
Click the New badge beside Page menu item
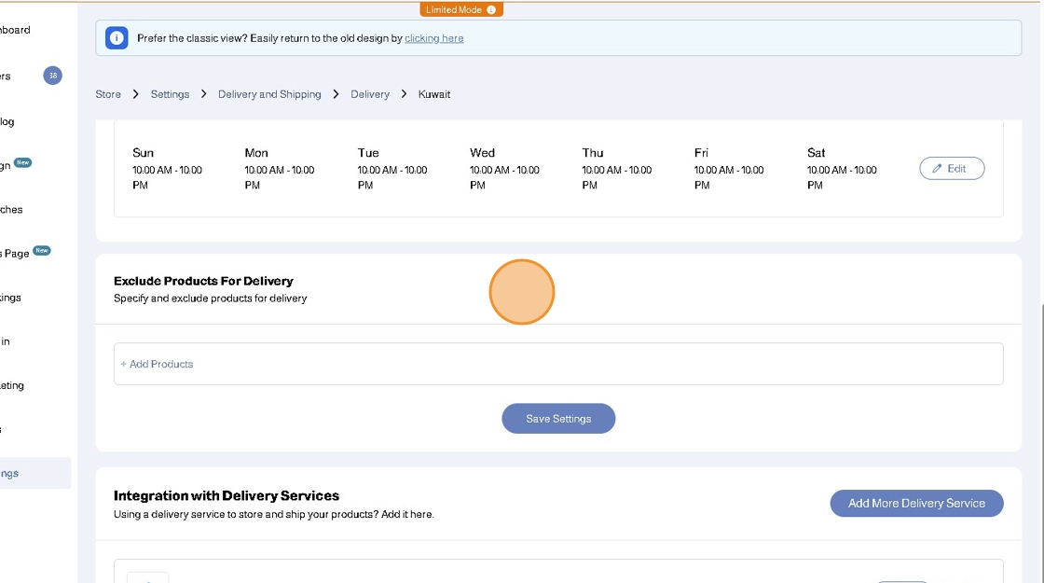tap(42, 251)
